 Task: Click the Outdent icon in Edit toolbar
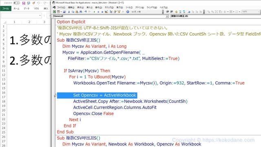click(x=171, y=12)
